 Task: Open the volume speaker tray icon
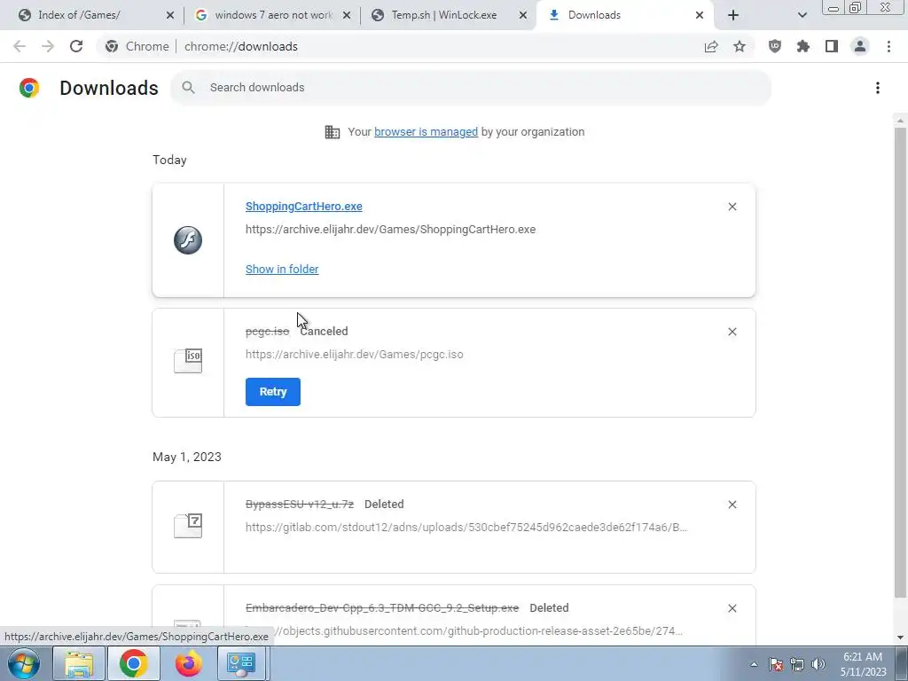click(x=818, y=664)
